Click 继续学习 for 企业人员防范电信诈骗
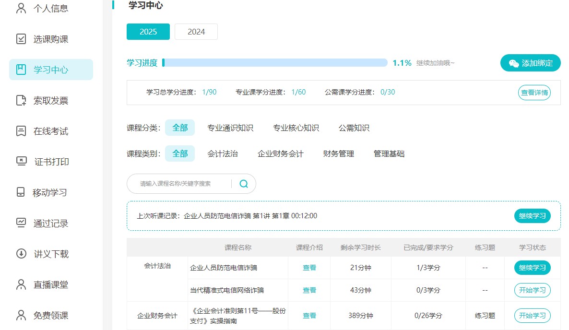 [x=532, y=268]
